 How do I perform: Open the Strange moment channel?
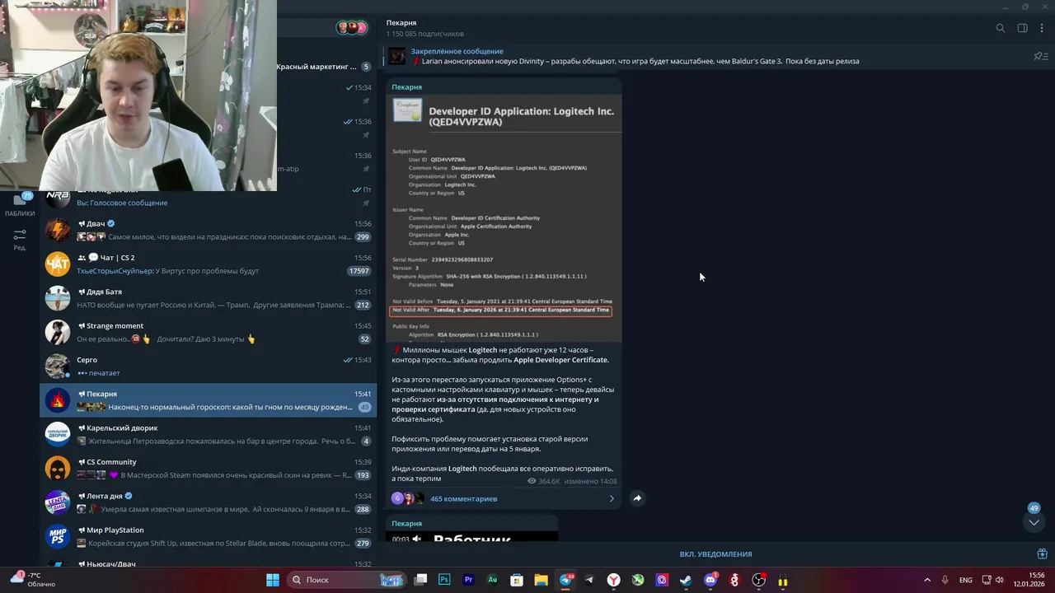point(209,332)
